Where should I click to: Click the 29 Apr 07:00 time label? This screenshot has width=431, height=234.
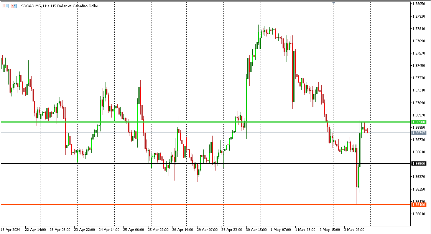[x=207, y=230]
